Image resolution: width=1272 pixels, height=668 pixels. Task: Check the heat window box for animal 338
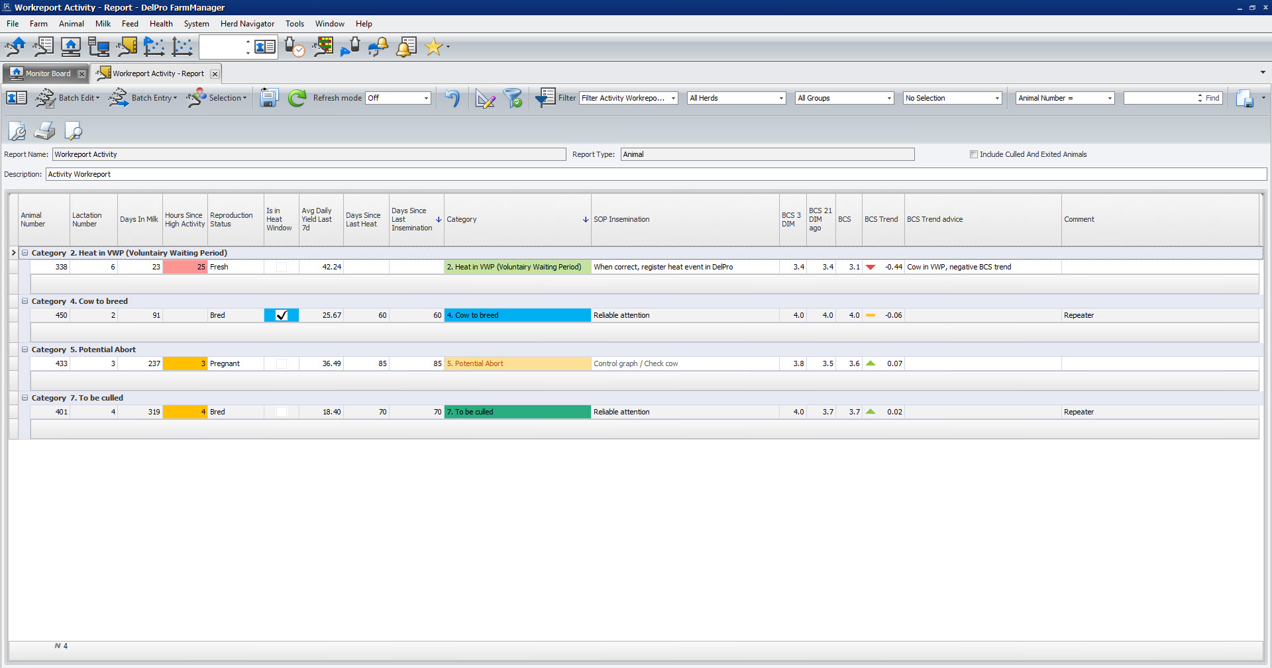point(282,267)
